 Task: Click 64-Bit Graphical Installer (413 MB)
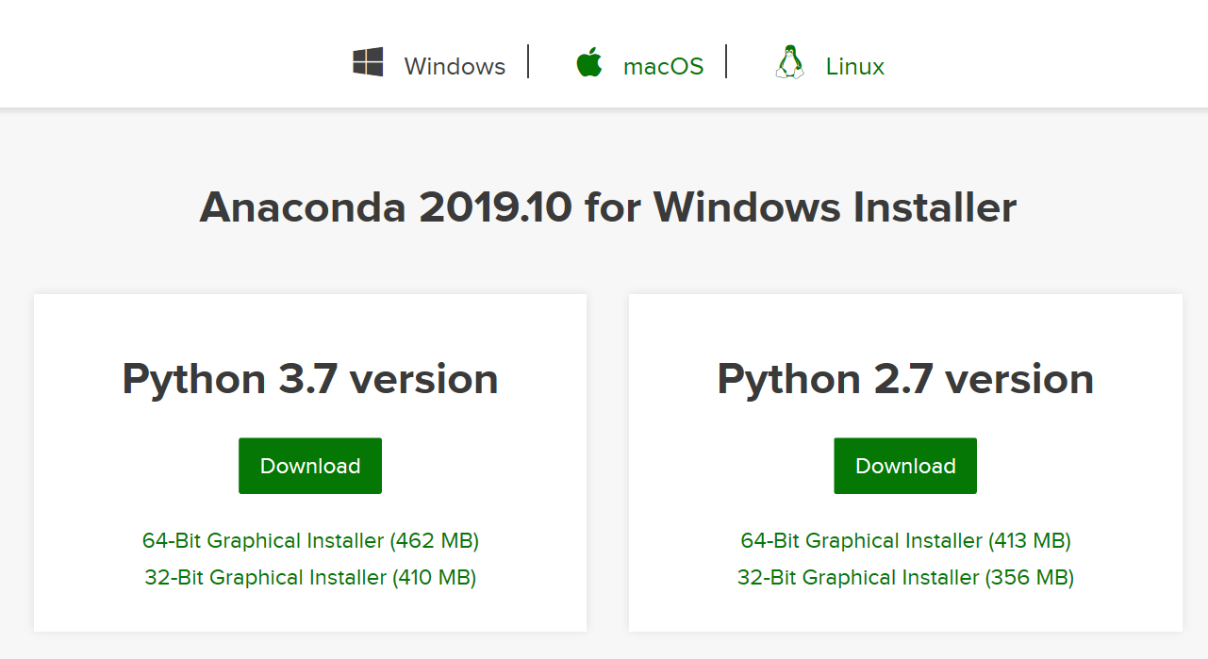tap(904, 540)
